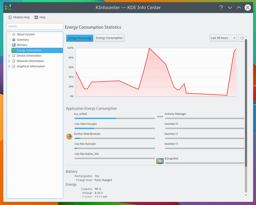This screenshot has width=256, height=205.
Task: Click the Activity Manager dots icon
Action: coord(160,117)
